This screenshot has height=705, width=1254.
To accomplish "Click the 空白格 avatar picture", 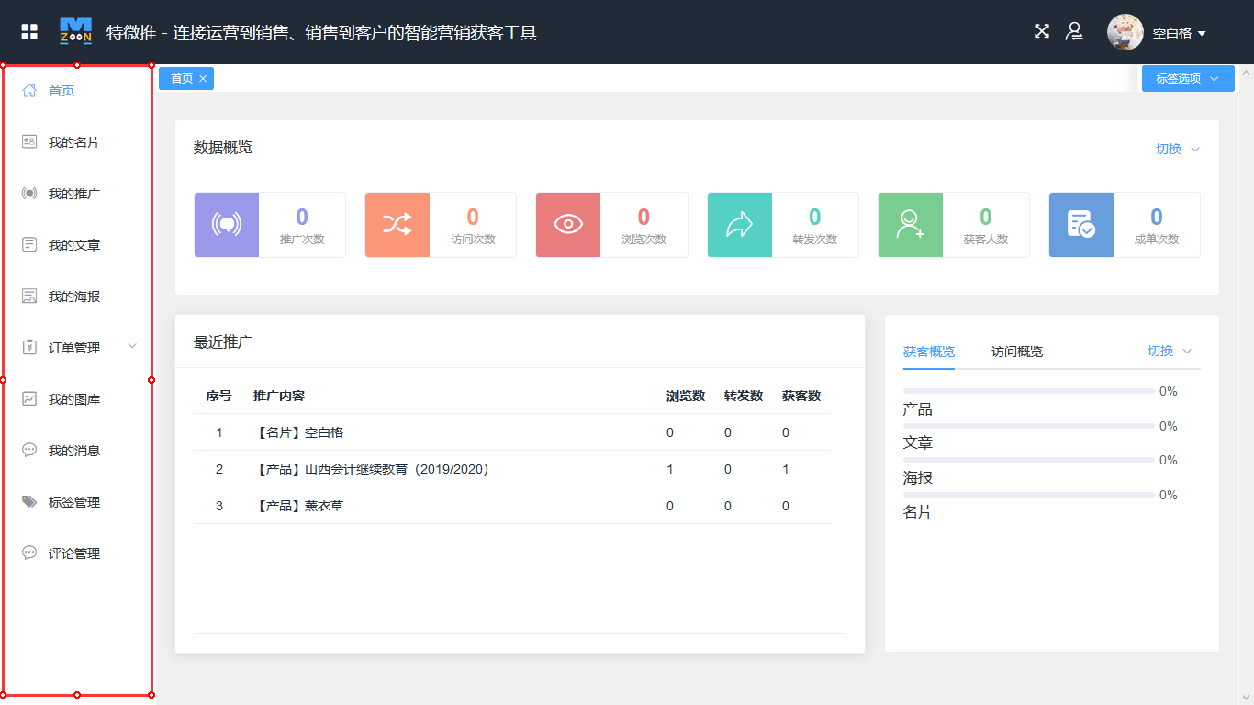I will pos(1125,32).
